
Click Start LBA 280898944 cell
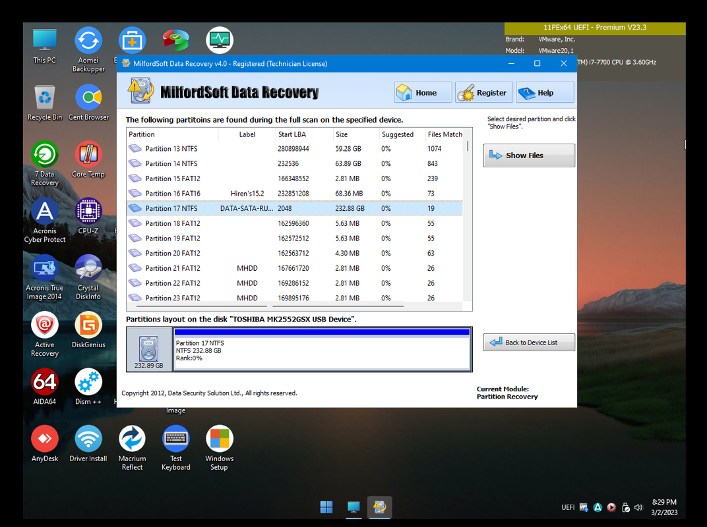(293, 149)
